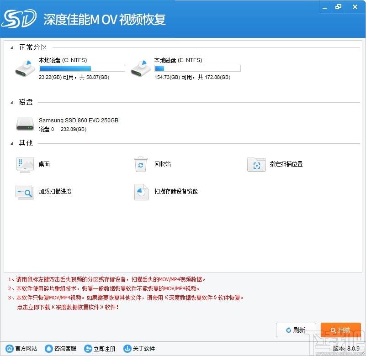
Task: Click the 正常分区 section heading
Action: point(33,47)
